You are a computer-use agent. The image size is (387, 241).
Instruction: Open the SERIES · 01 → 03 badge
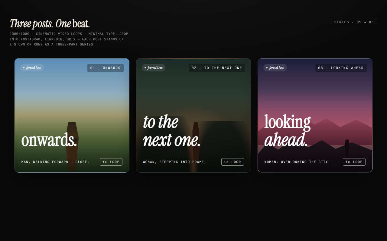(x=354, y=22)
